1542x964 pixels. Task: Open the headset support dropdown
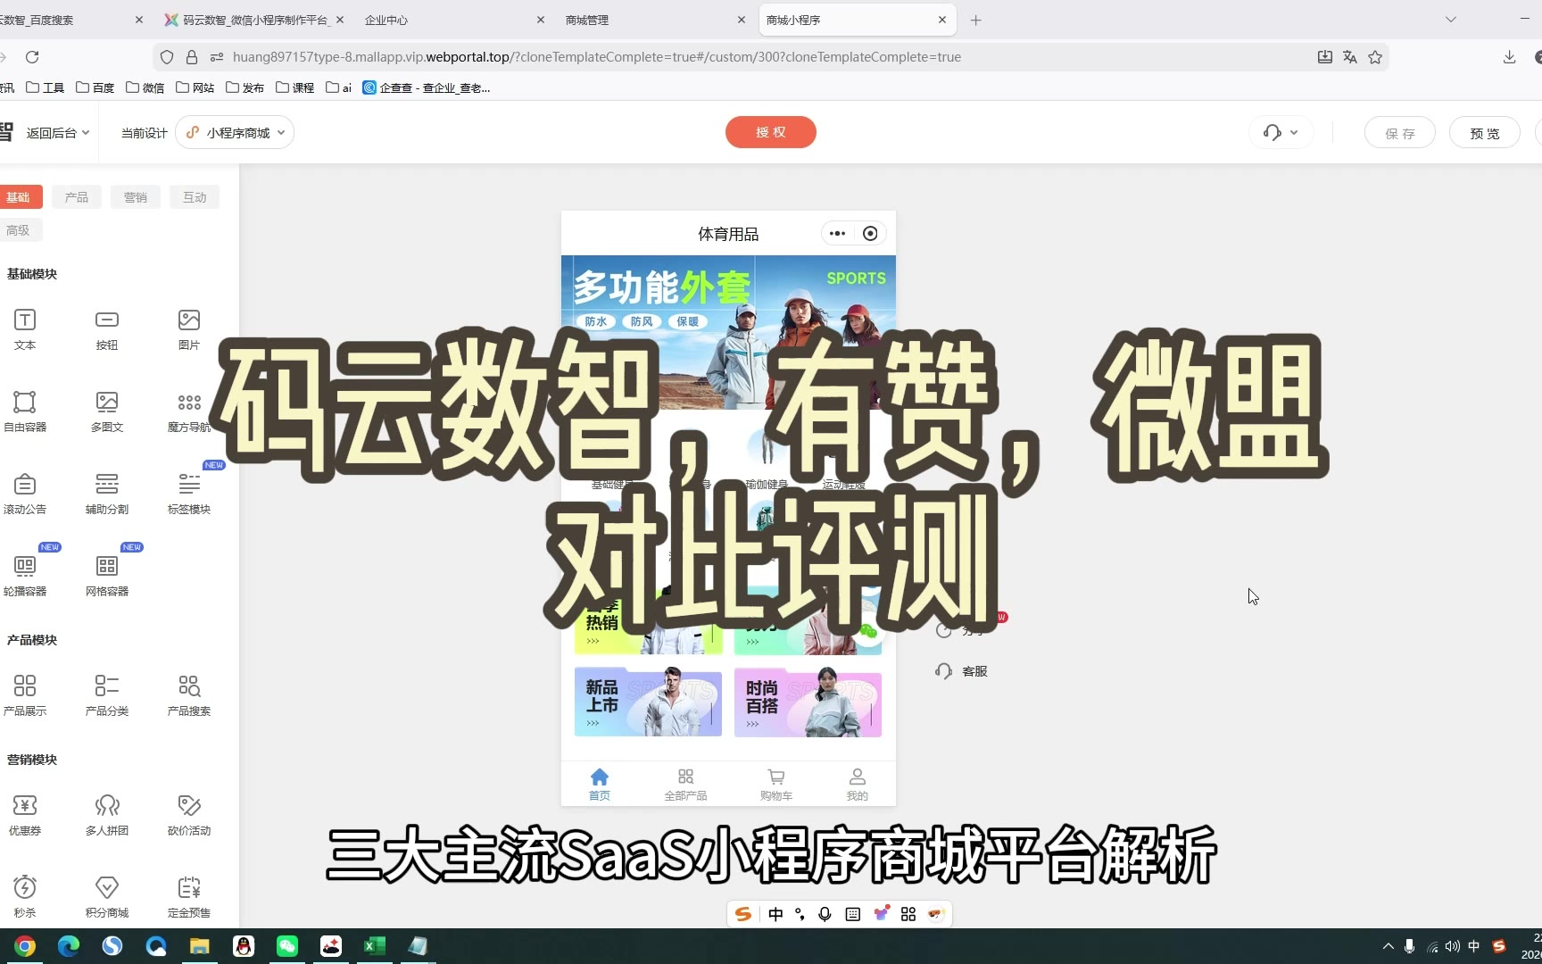coord(1281,133)
